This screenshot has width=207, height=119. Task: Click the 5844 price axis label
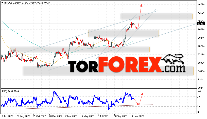coord(200,88)
